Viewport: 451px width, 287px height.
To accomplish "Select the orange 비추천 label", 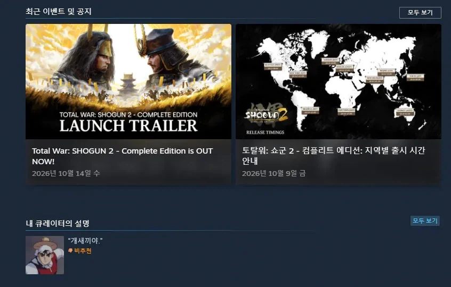I will click(83, 250).
